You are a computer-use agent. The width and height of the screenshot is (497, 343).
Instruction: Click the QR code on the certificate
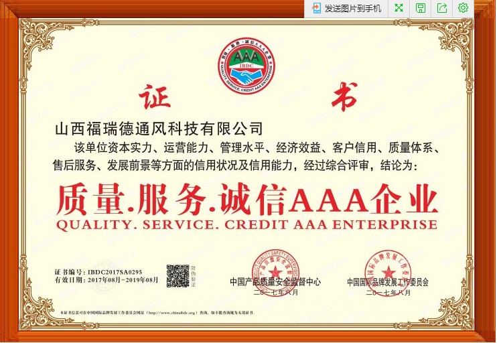click(x=177, y=276)
